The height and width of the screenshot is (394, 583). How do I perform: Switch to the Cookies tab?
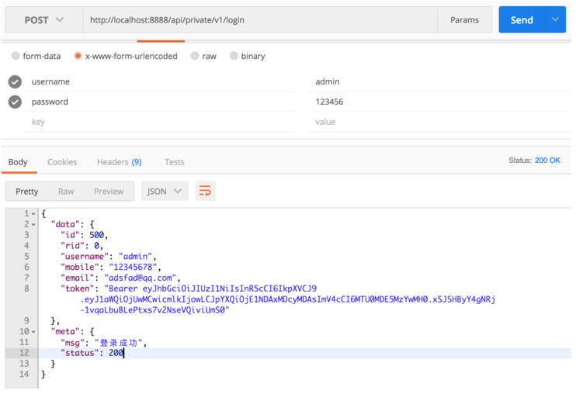click(62, 162)
